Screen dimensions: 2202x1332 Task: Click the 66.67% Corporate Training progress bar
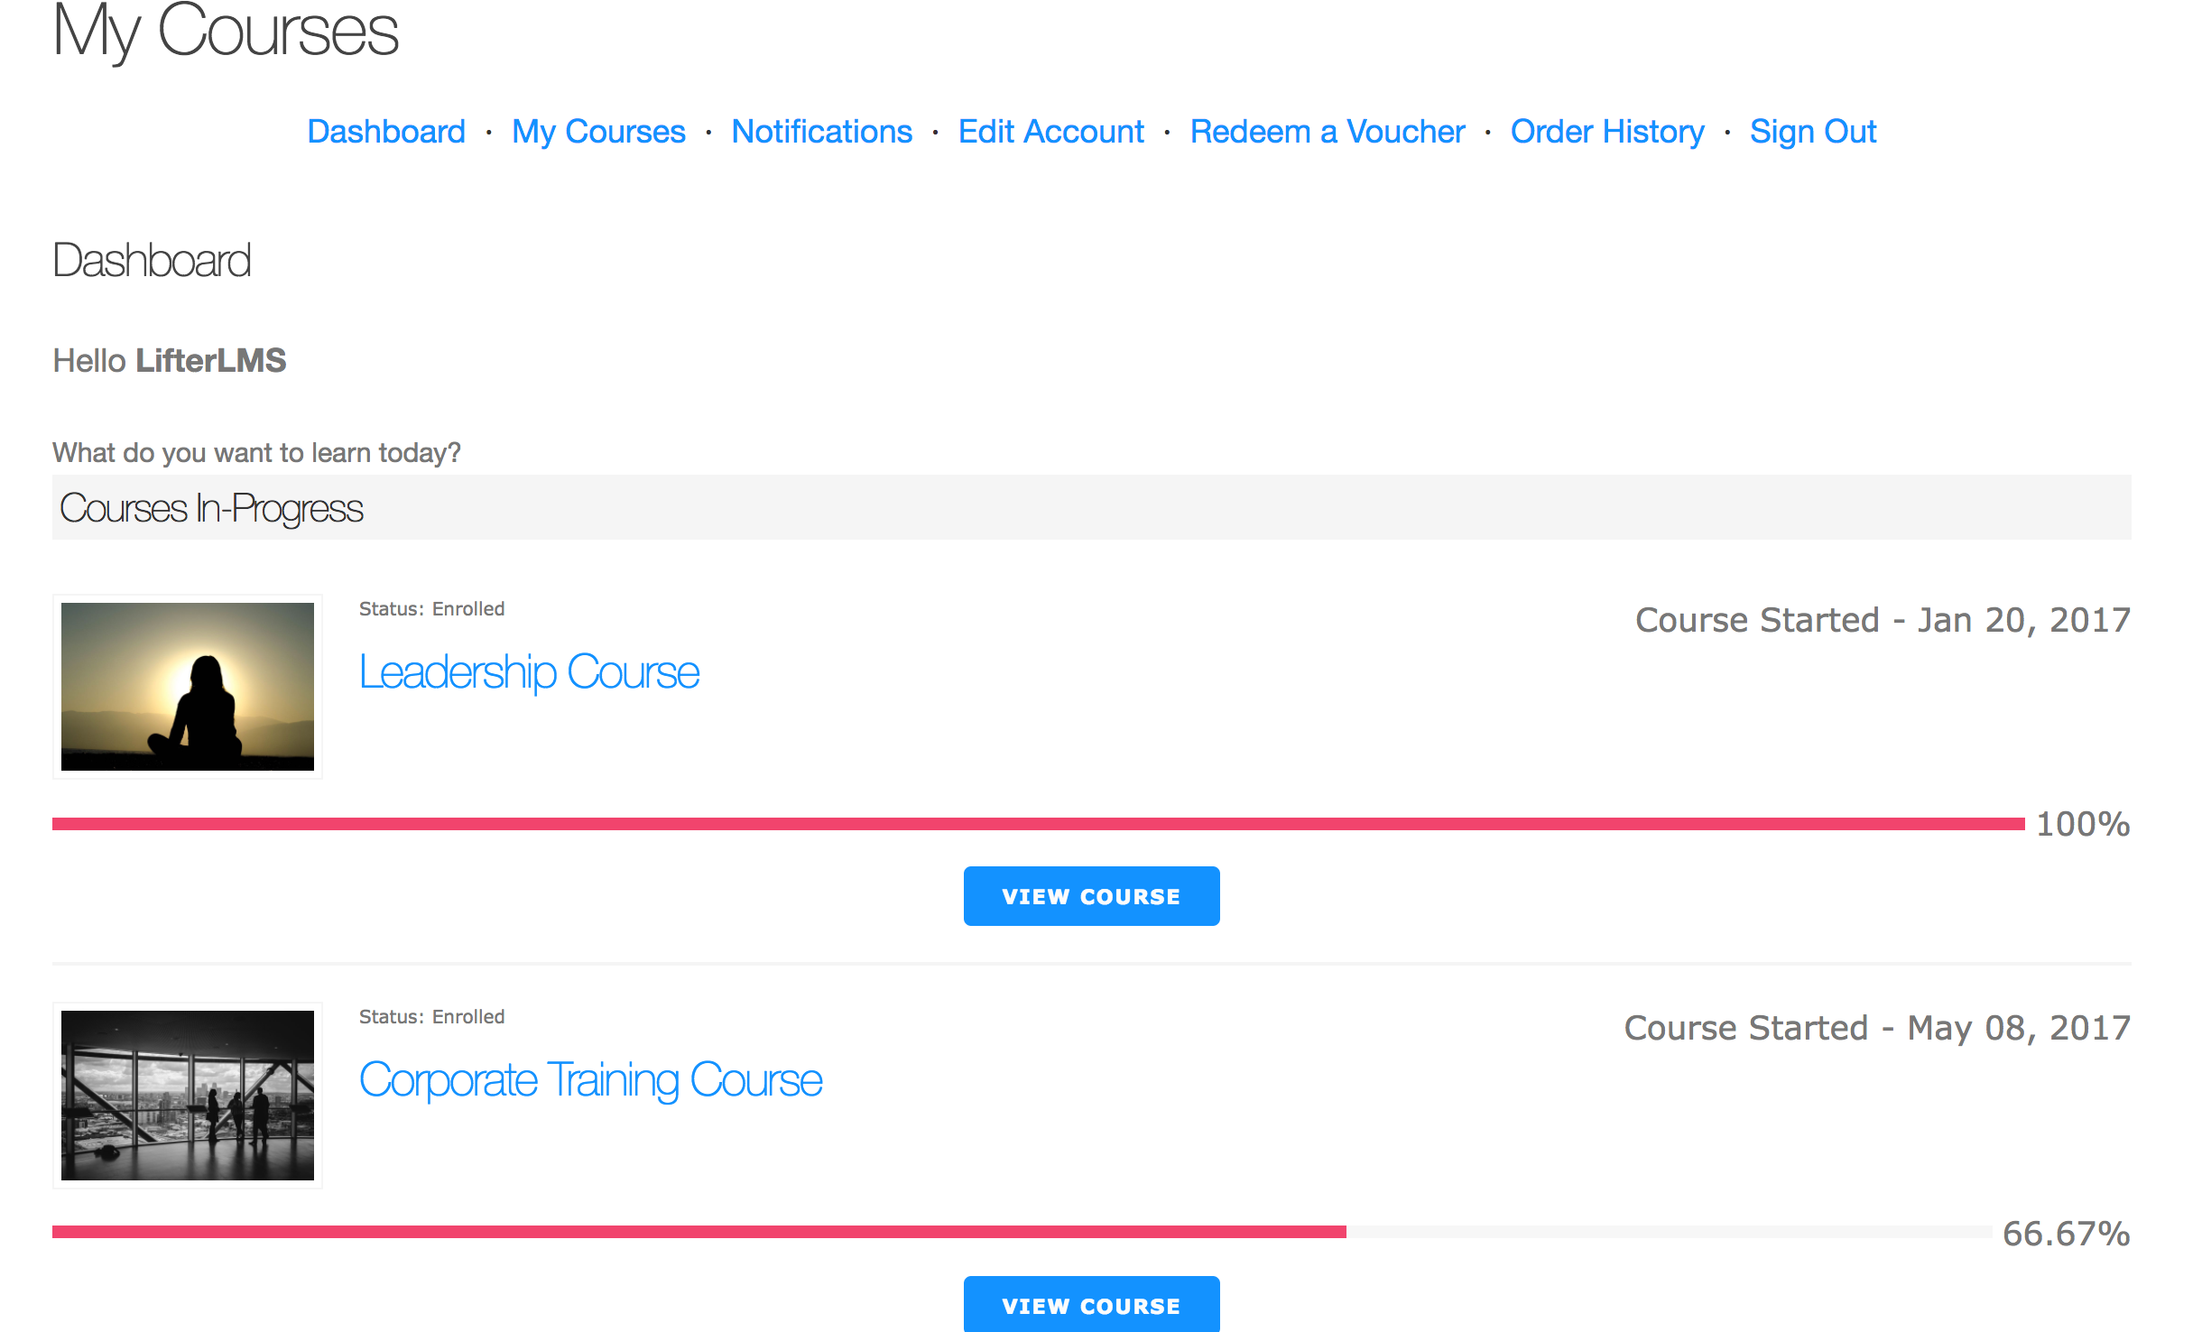(1020, 1232)
